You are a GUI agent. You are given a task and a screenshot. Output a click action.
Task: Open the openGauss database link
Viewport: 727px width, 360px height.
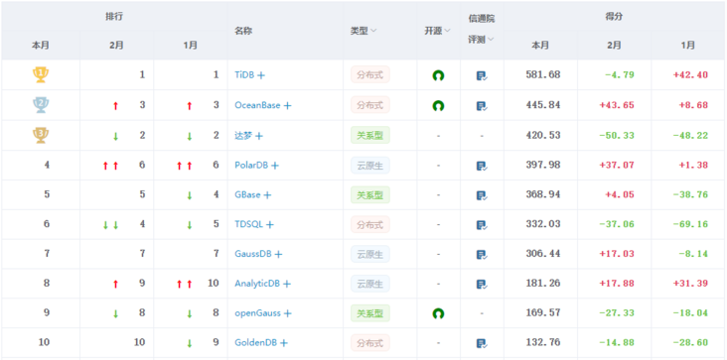point(258,313)
